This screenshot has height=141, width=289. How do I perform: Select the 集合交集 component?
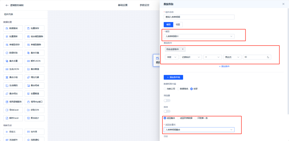point(34,53)
